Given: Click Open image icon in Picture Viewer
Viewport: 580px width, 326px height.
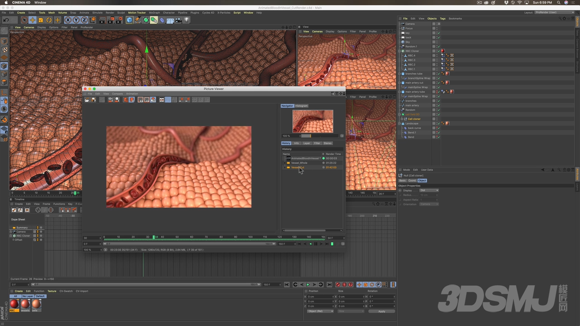Looking at the screenshot, I should [x=87, y=100].
